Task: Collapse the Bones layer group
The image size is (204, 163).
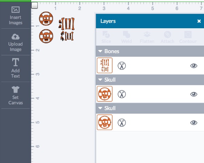Action: (x=100, y=51)
